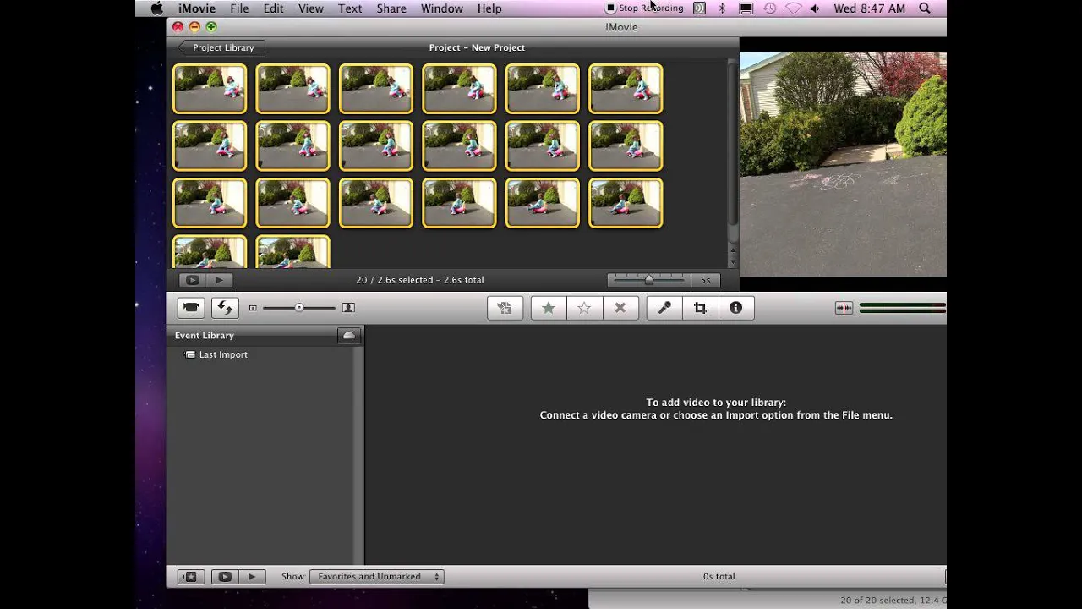Open the inspector info button
This screenshot has width=1082, height=609.
735,308
